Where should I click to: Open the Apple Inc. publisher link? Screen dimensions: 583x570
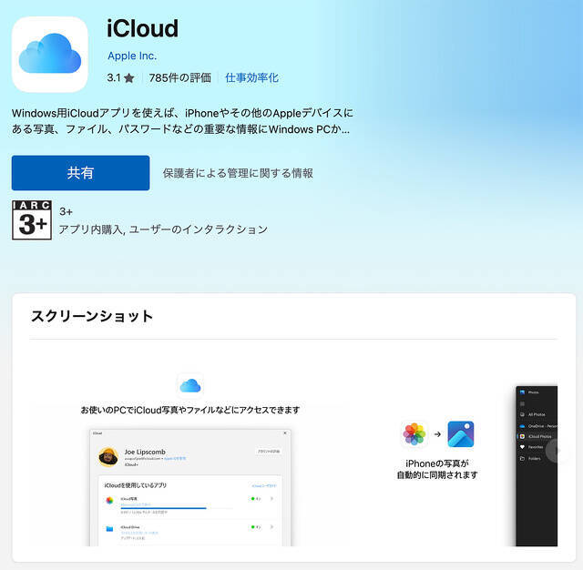132,56
